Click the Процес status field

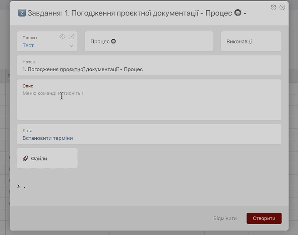click(x=149, y=41)
